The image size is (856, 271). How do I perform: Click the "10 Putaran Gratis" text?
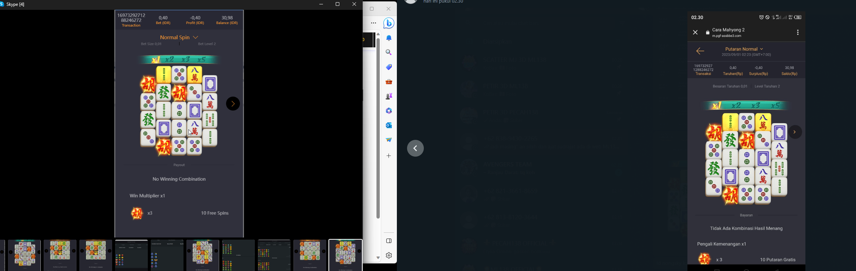(x=778, y=260)
